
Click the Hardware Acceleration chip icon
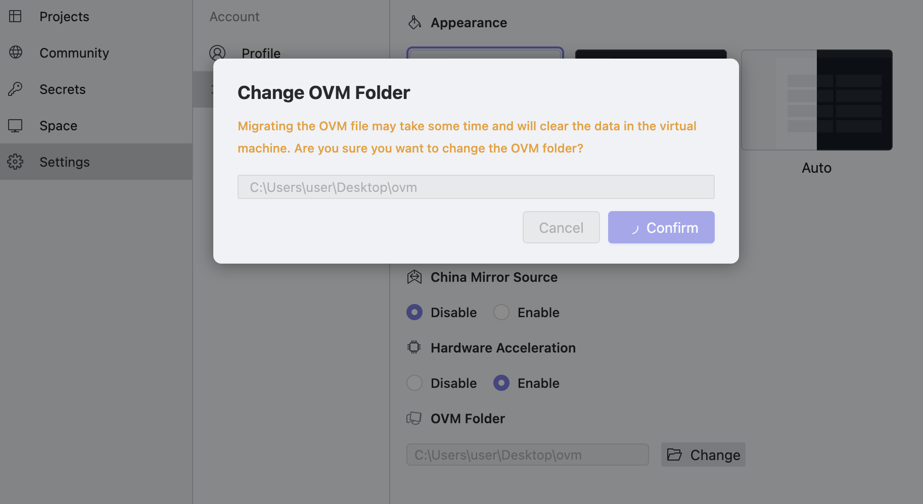414,347
